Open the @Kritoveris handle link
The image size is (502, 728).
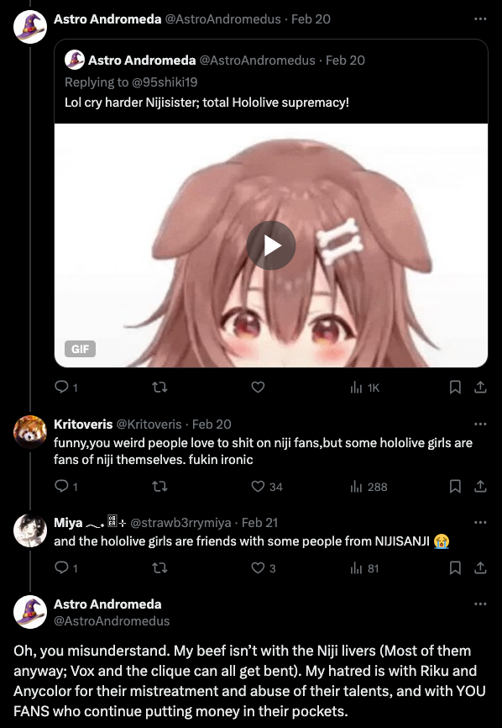(149, 424)
